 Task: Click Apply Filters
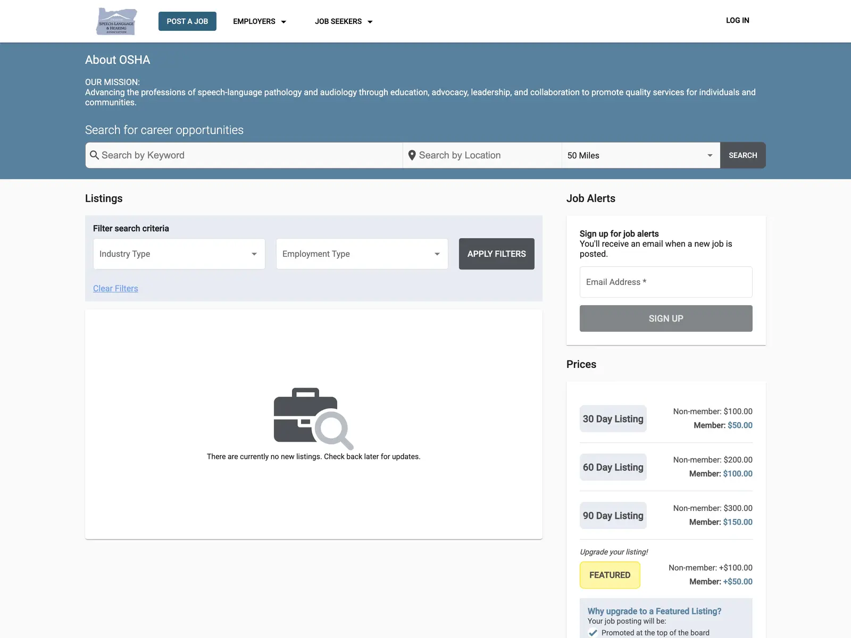497,254
